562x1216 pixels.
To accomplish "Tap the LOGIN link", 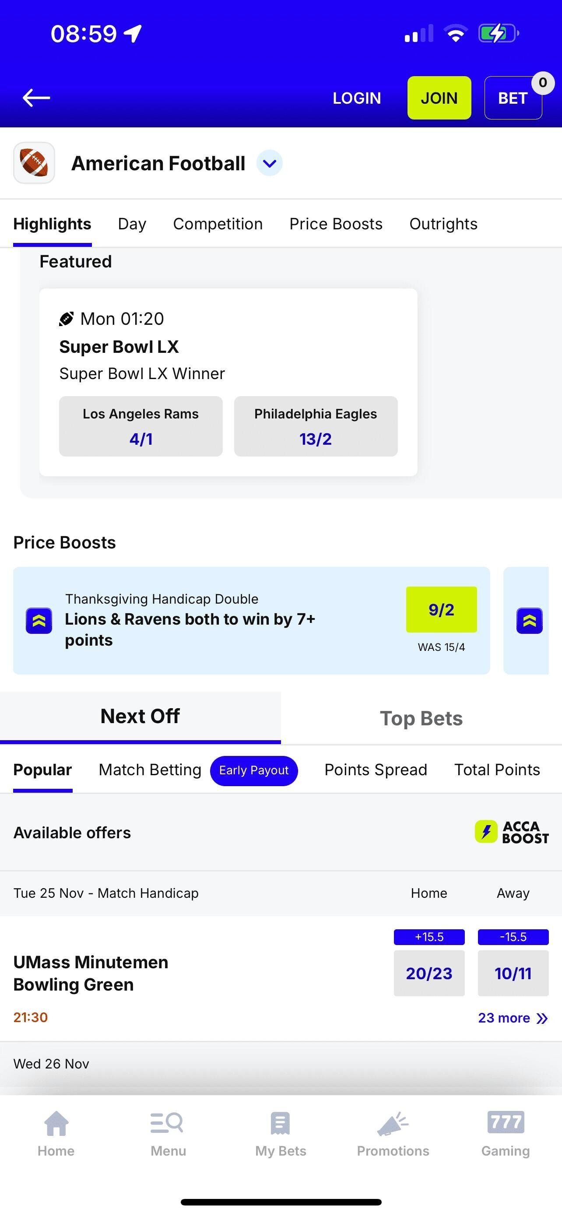I will [357, 98].
